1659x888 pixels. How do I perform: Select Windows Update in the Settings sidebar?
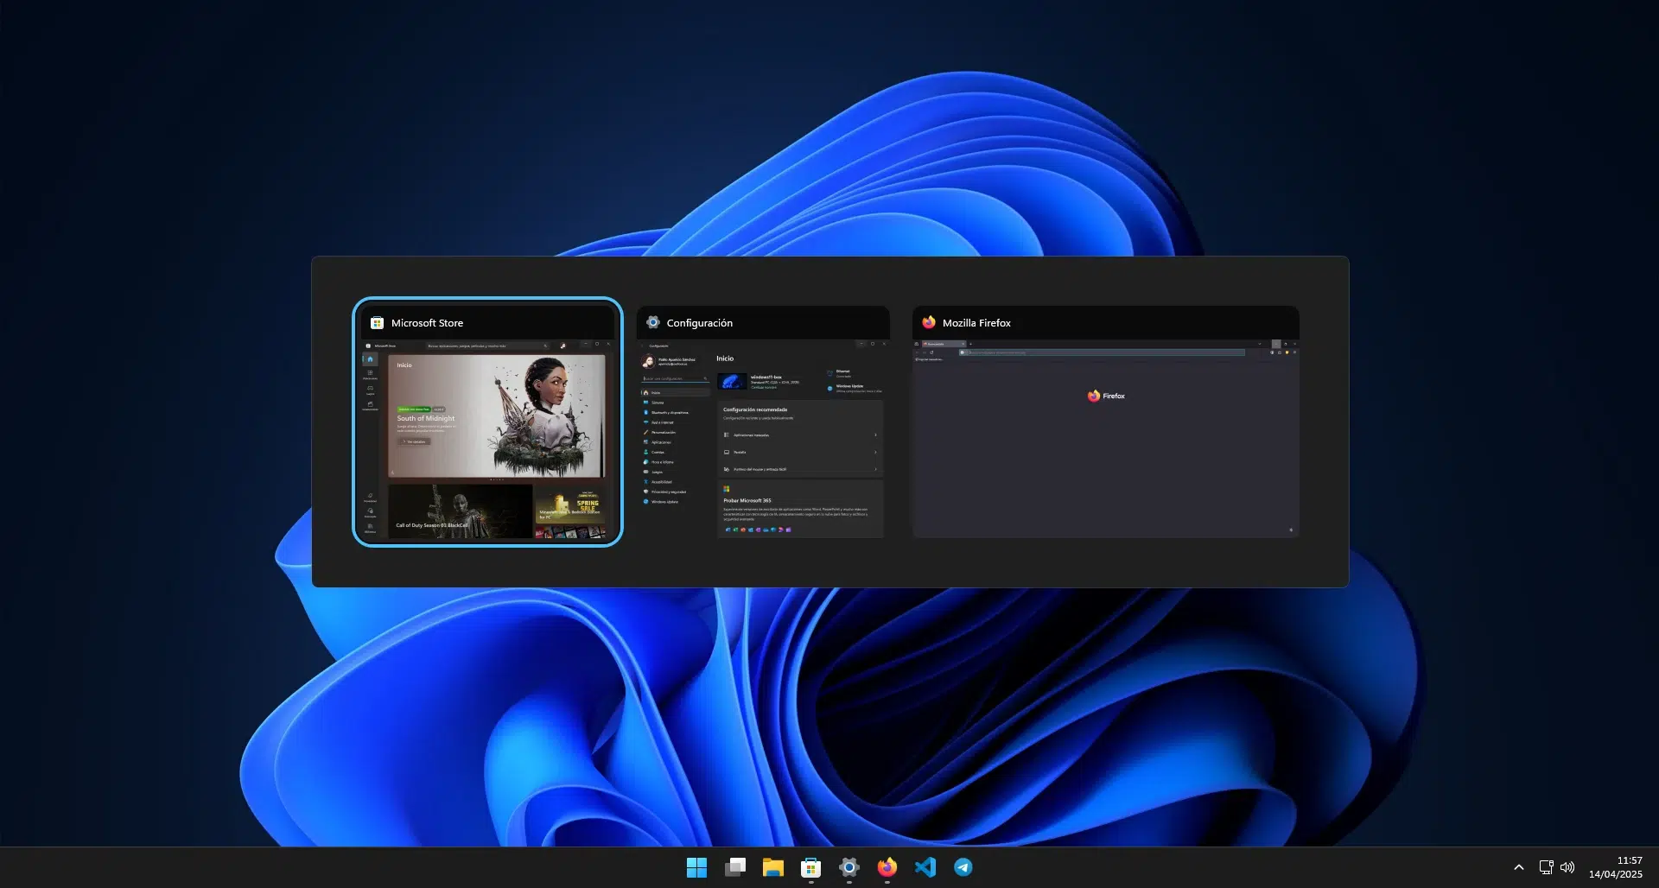(x=664, y=501)
